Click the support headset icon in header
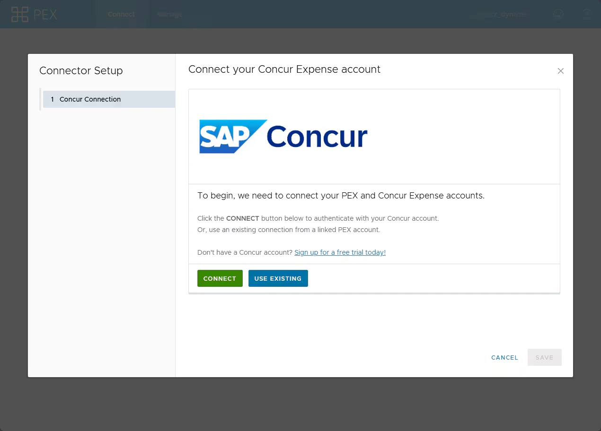The width and height of the screenshot is (601, 431). [x=558, y=14]
